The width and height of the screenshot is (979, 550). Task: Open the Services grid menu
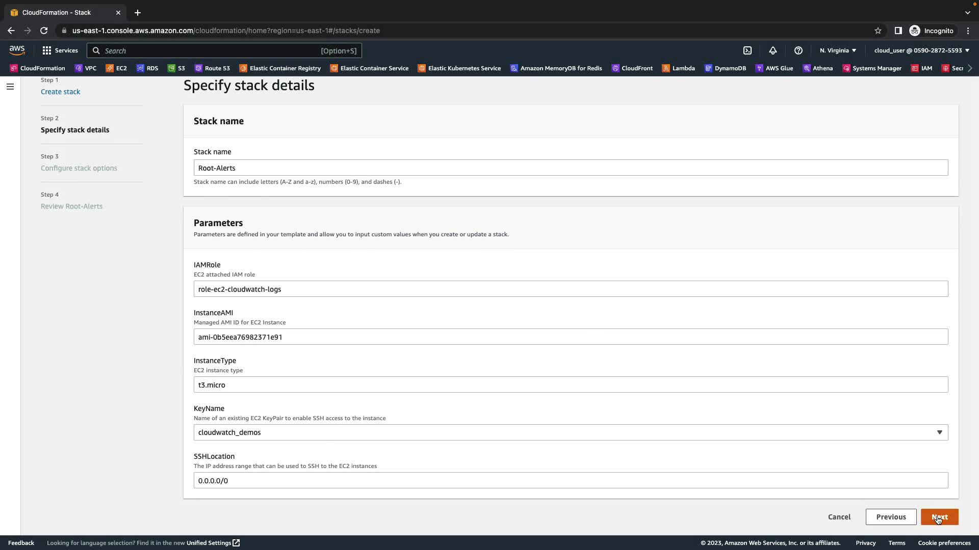click(60, 50)
